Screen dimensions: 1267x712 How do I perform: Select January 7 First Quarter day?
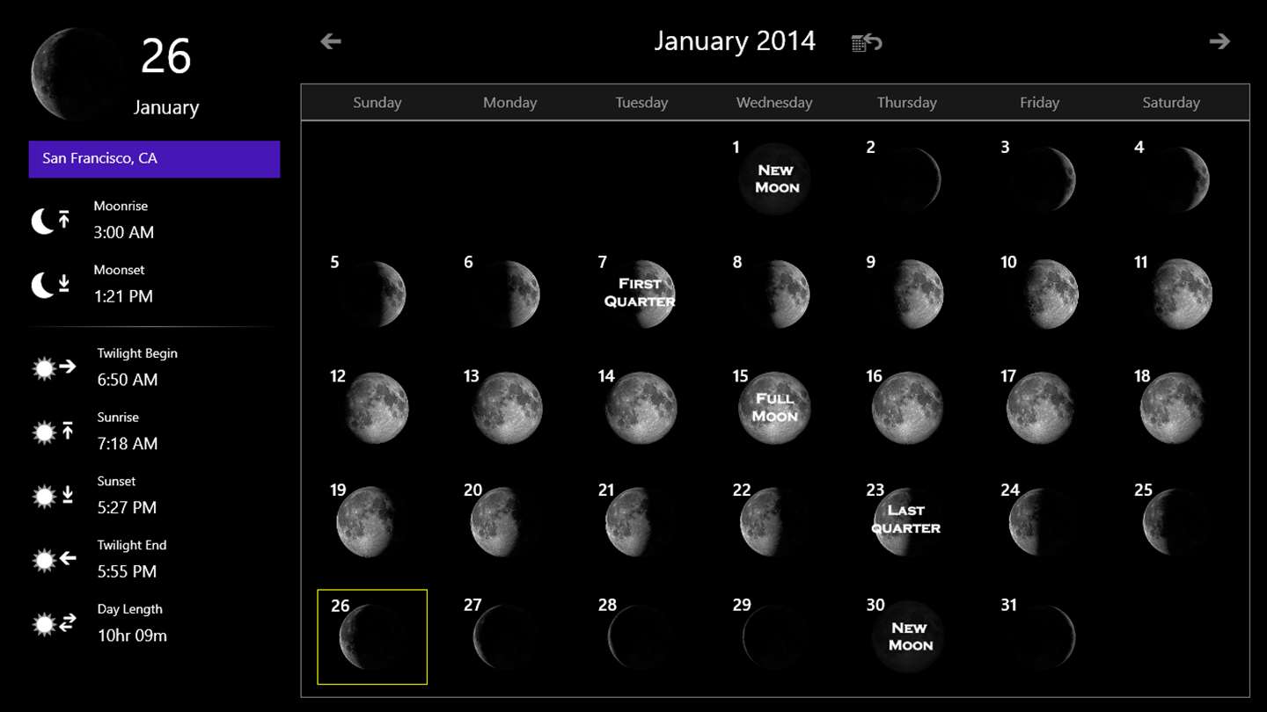[x=640, y=293]
